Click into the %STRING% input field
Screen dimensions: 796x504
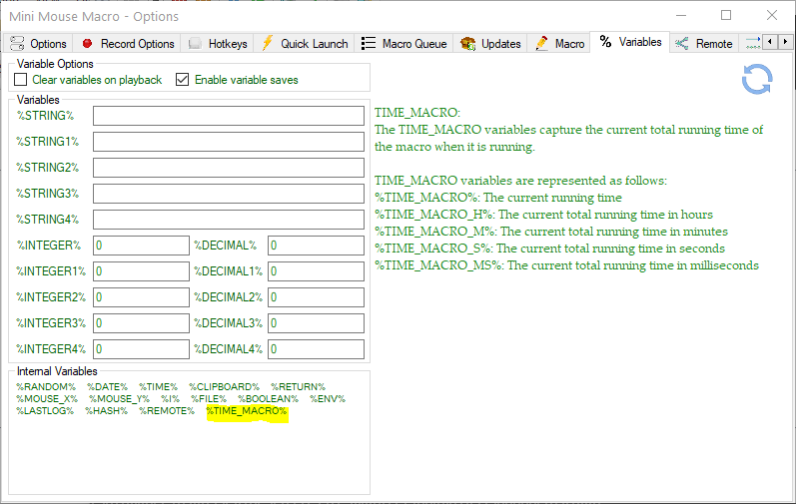click(229, 116)
